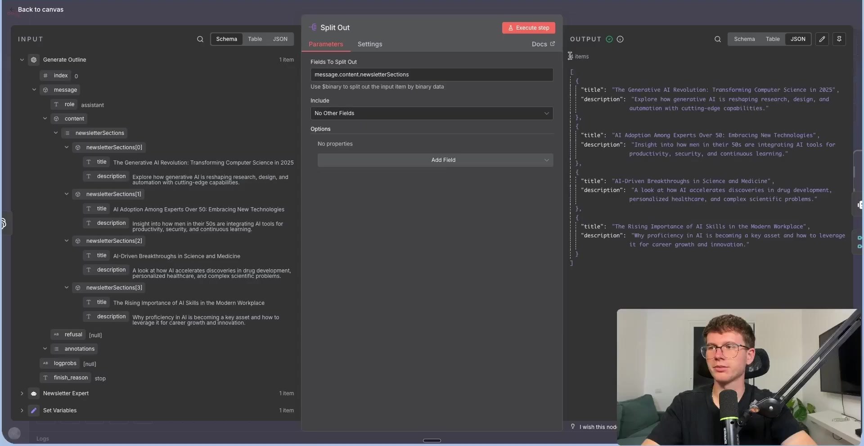Switch input view to Table
864x446 pixels.
click(x=255, y=39)
